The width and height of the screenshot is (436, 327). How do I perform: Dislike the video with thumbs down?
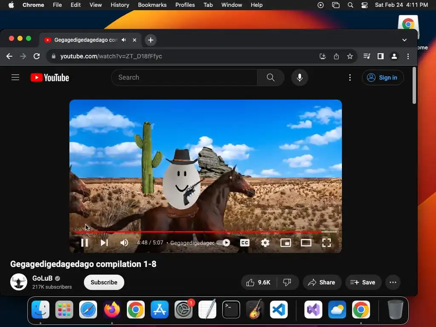[x=287, y=282]
